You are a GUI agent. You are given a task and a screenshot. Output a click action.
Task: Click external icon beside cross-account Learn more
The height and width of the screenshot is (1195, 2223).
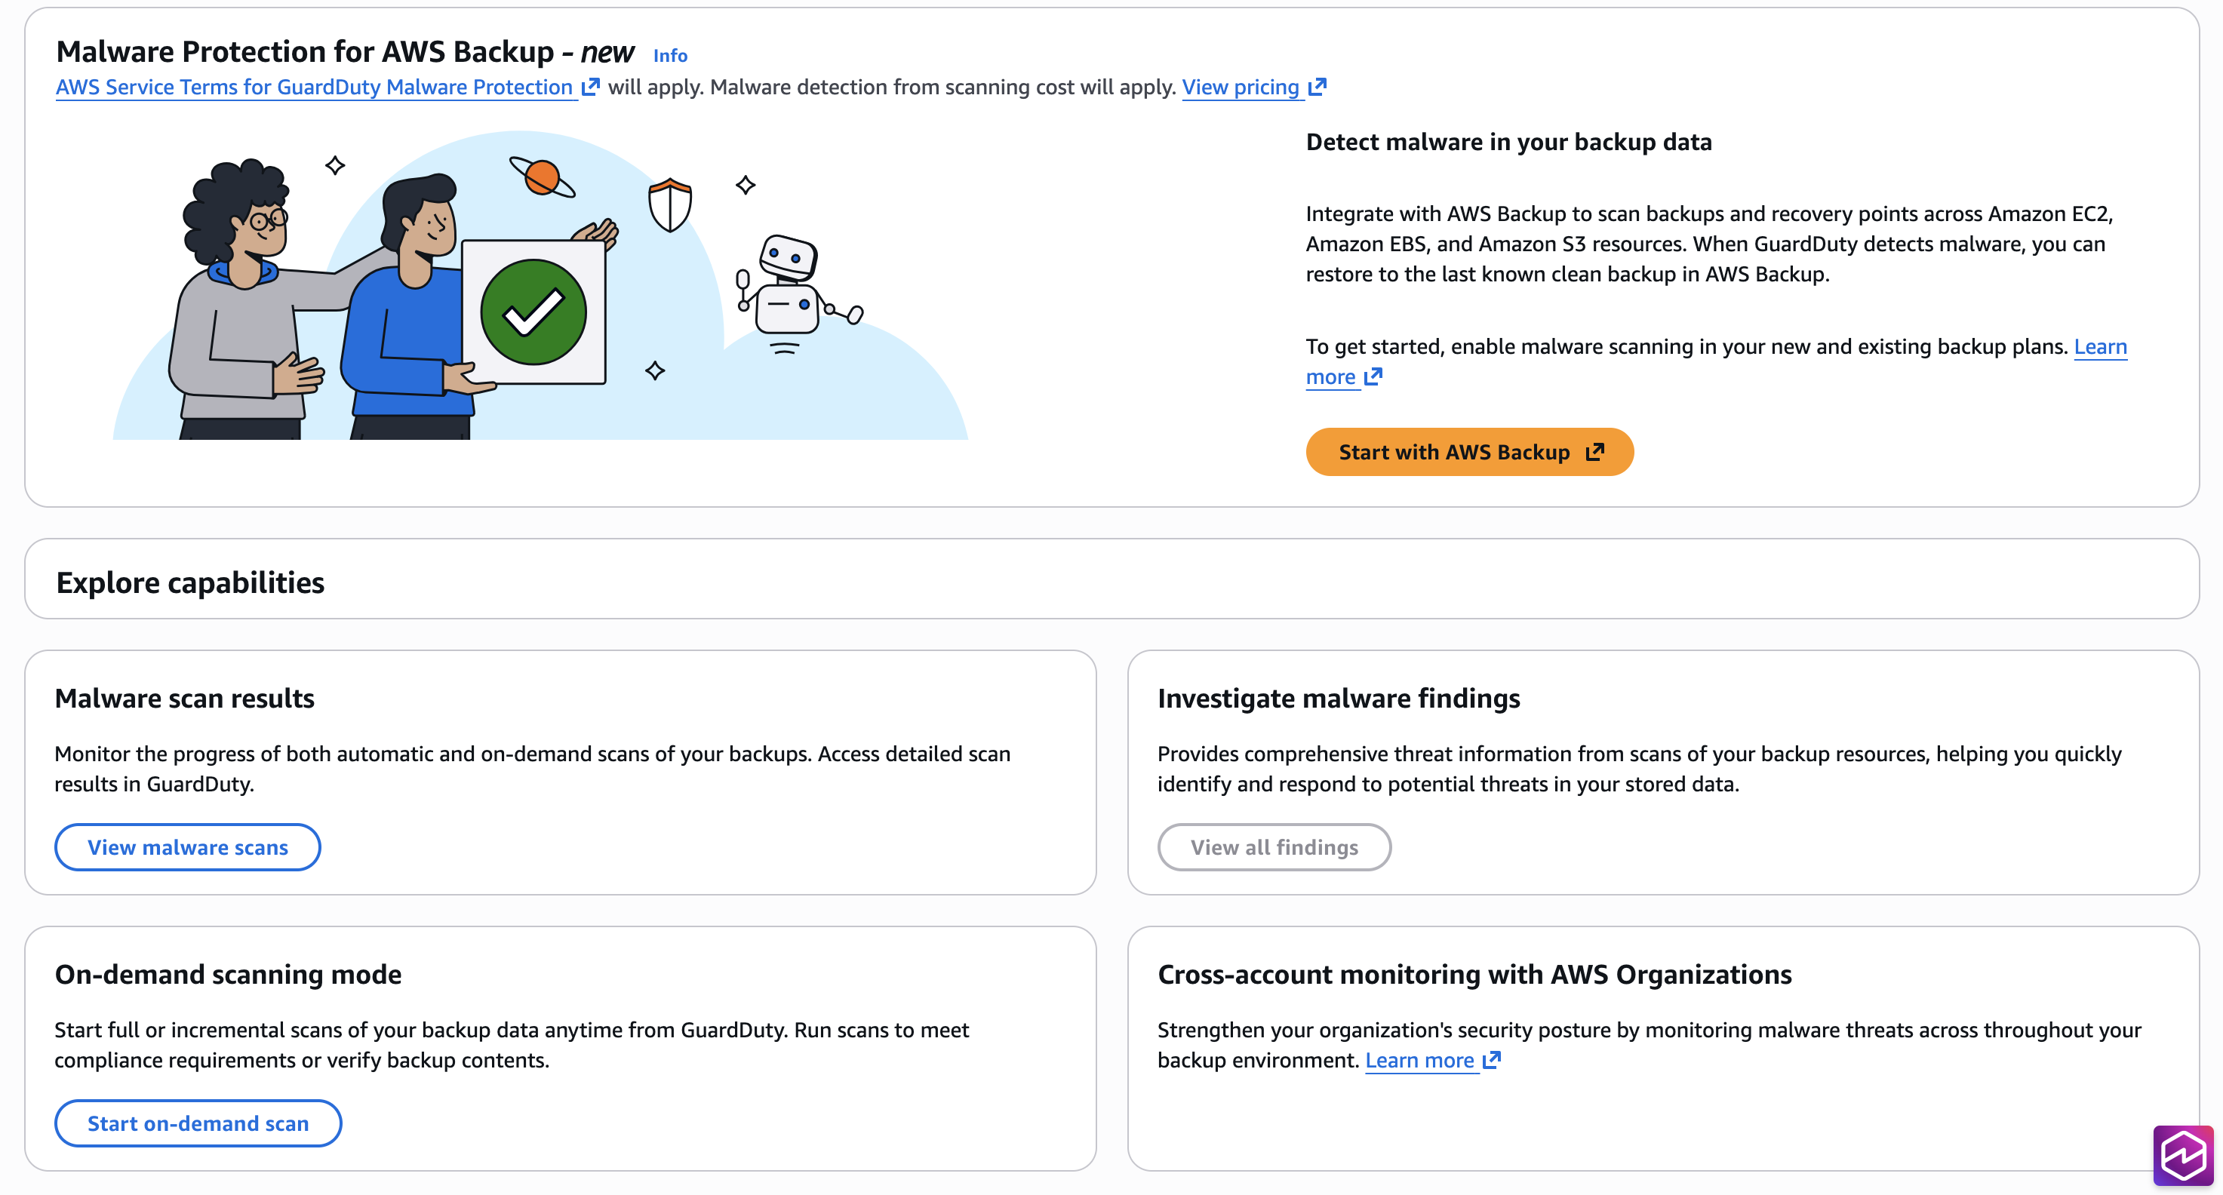pyautogui.click(x=1492, y=1061)
